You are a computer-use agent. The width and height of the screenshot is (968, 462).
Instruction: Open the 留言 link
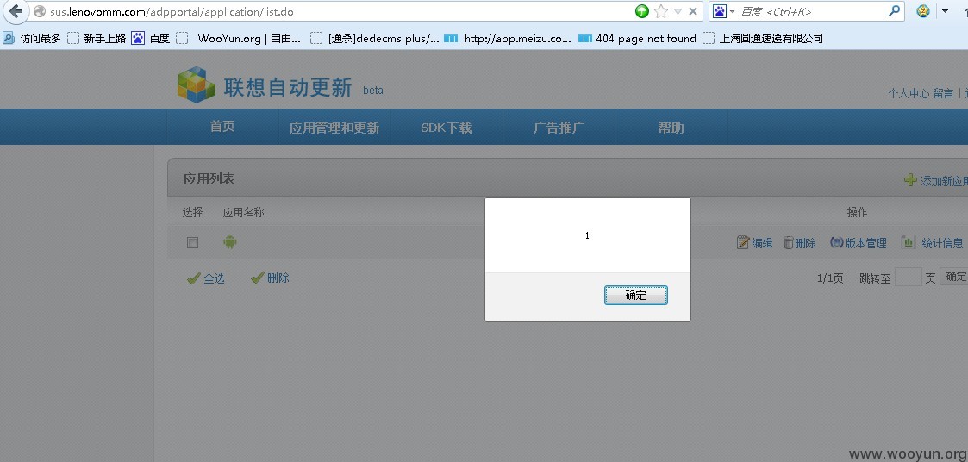[x=943, y=93]
